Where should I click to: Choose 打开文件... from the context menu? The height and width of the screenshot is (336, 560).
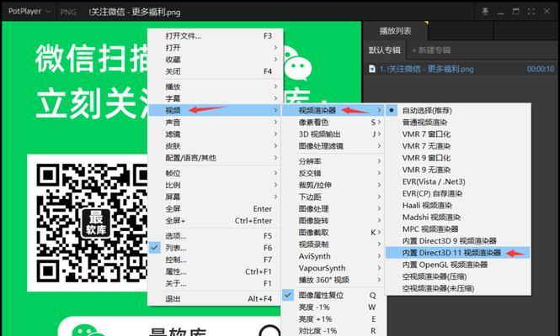point(216,36)
